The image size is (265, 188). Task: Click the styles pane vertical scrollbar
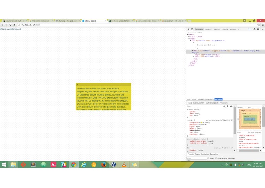235,121
